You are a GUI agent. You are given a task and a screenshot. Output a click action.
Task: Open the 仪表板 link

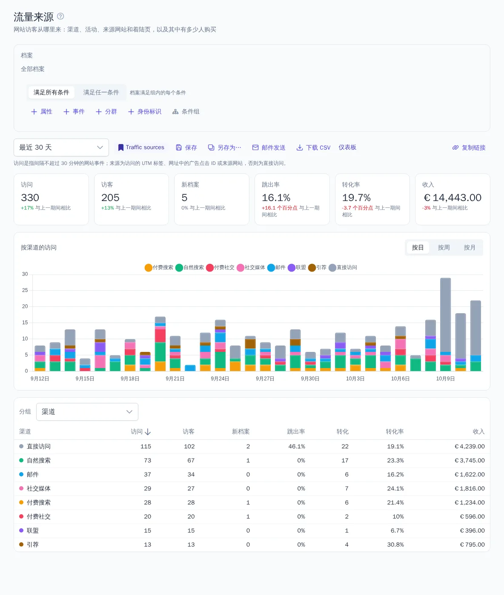tap(347, 147)
